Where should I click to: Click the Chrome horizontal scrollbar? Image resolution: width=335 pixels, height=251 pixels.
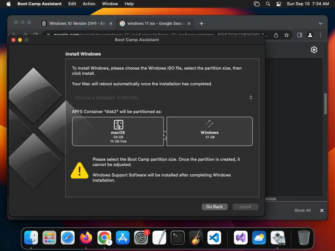pyautogui.click(x=271, y=199)
